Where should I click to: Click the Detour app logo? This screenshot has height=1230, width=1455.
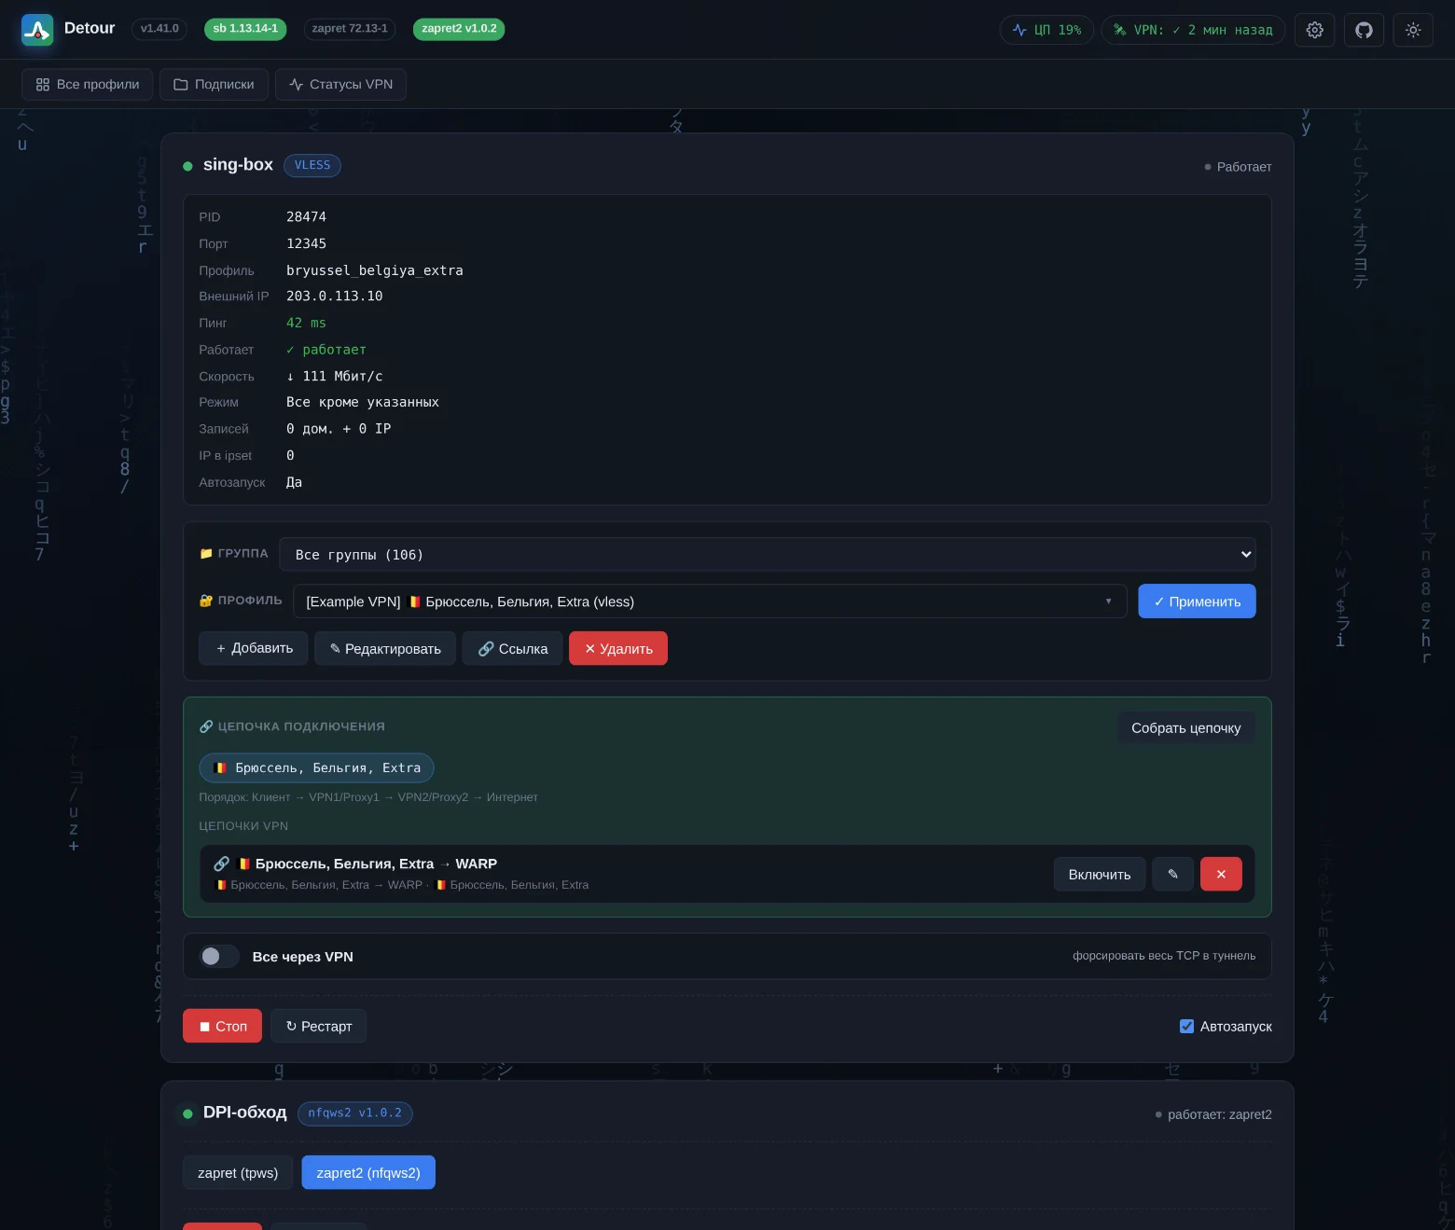pos(37,30)
